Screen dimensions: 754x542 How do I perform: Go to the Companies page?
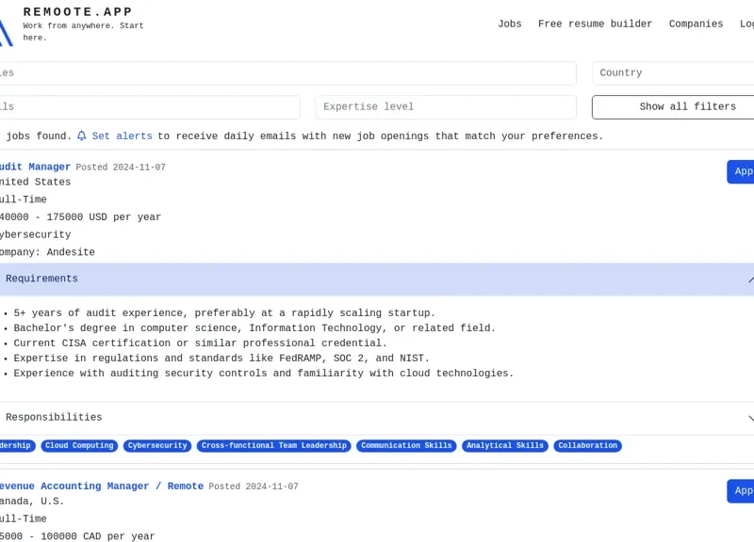[x=696, y=24]
